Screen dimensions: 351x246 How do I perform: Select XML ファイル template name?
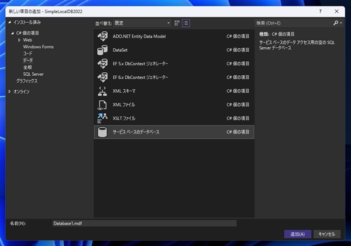click(x=124, y=104)
